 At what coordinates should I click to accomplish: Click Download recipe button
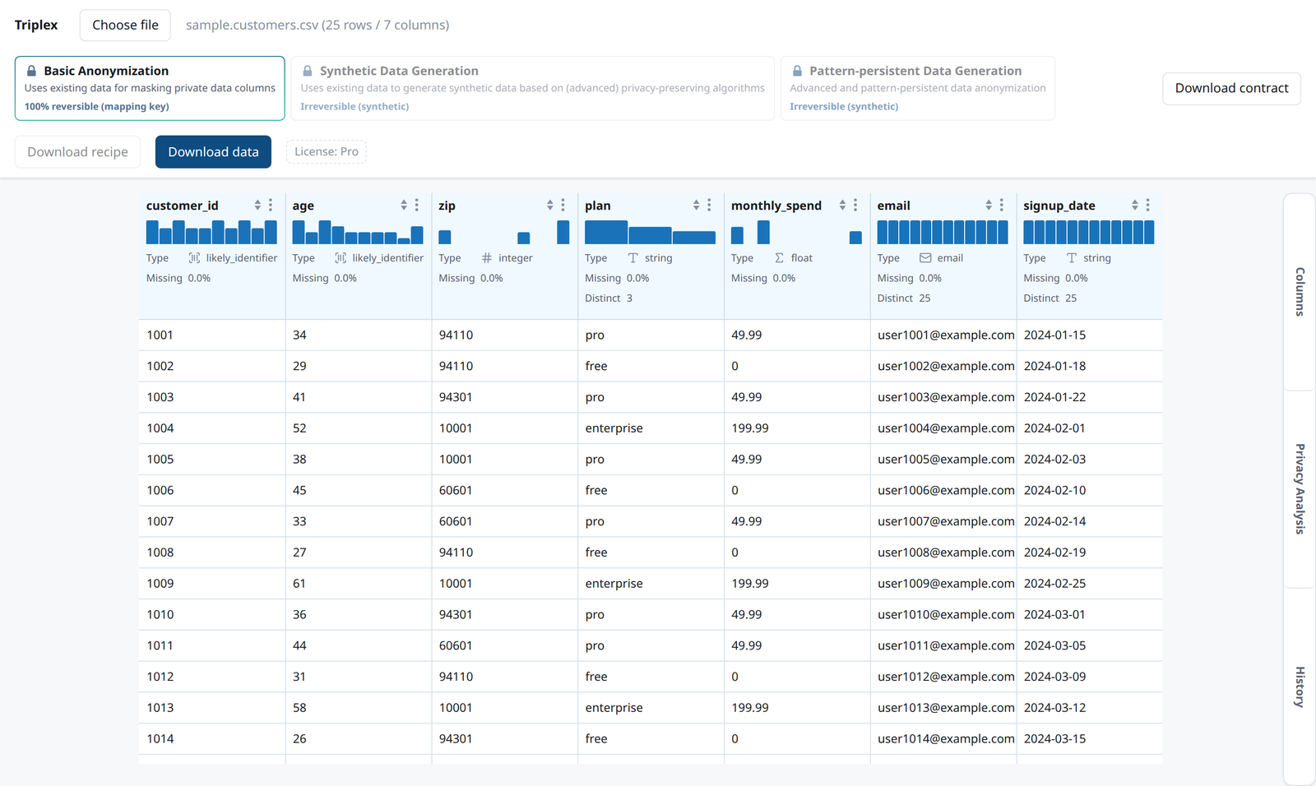pos(77,152)
